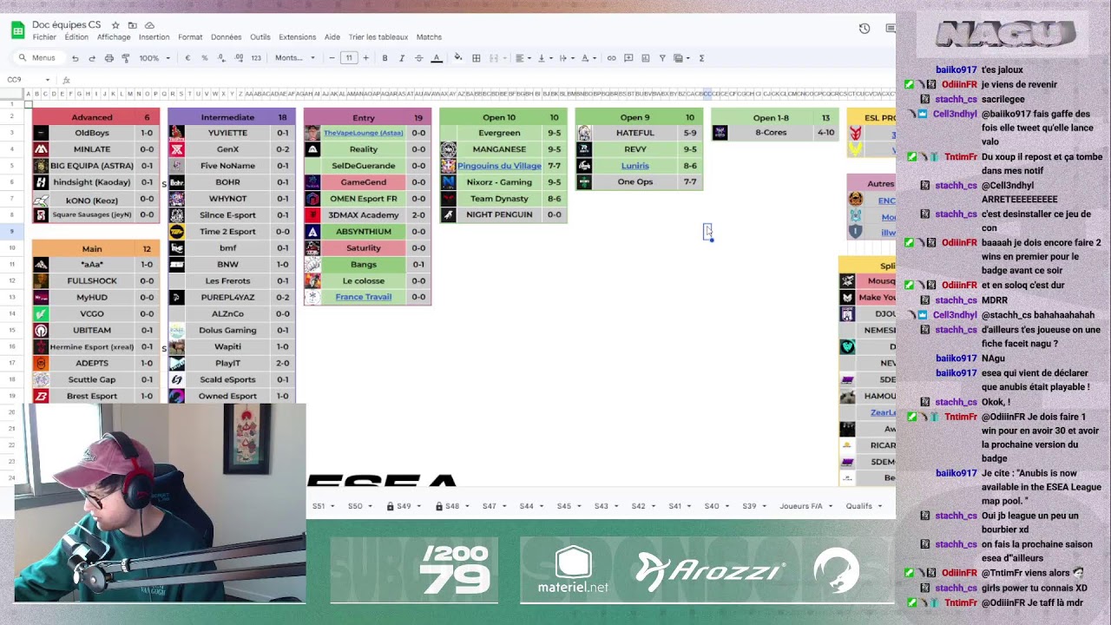Viewport: 1111px width, 625px height.
Task: Open the France Travail team link
Action: pyautogui.click(x=364, y=297)
